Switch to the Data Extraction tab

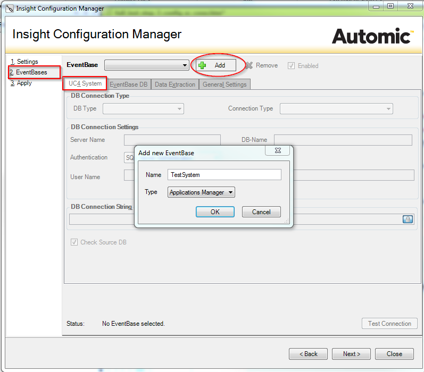(175, 84)
